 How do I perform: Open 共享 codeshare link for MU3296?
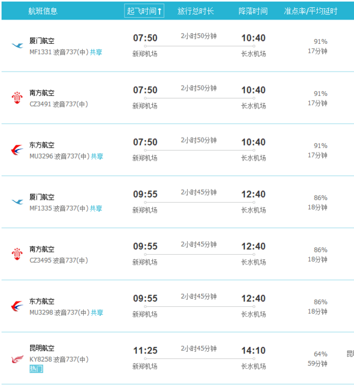click(97, 156)
